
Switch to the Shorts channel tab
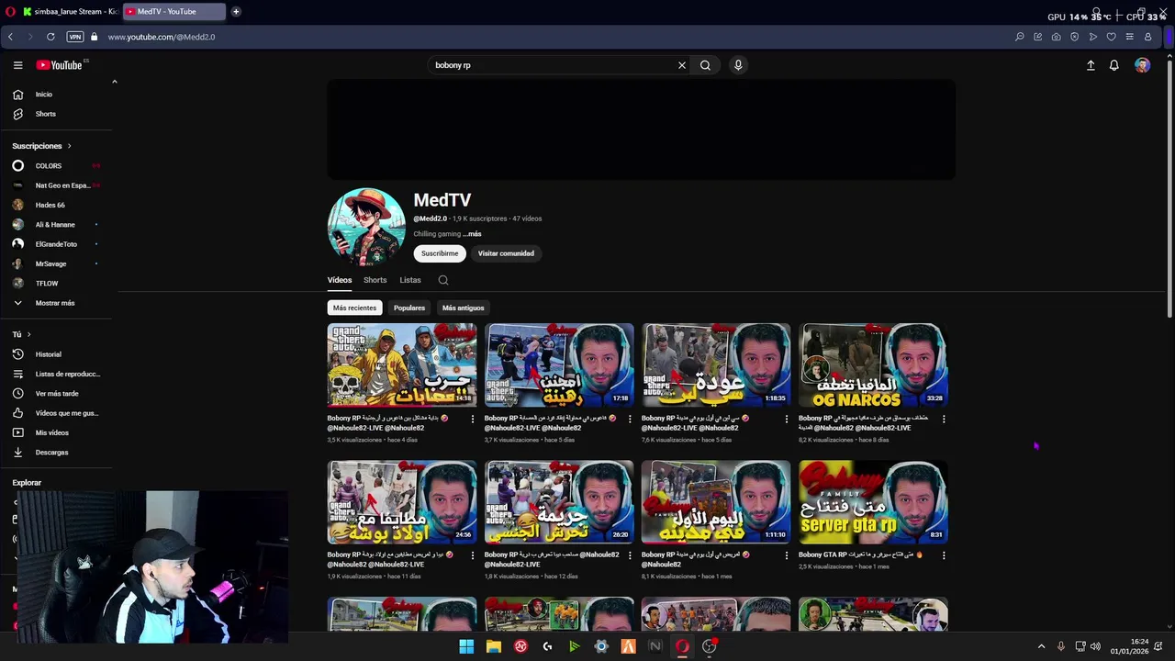point(375,280)
